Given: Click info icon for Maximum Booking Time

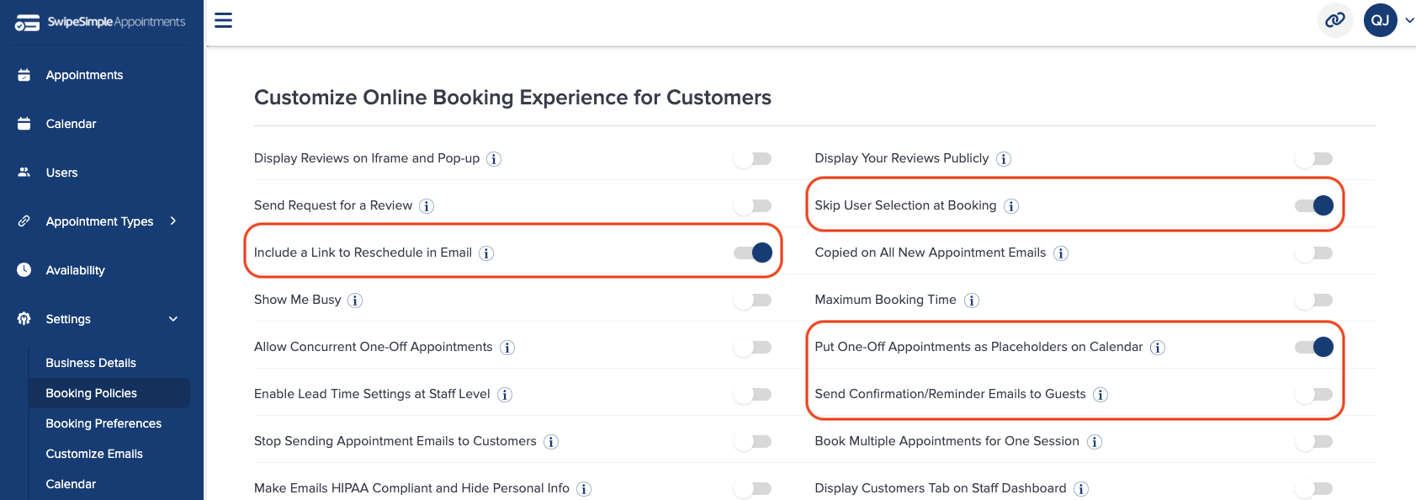Looking at the screenshot, I should 972,301.
